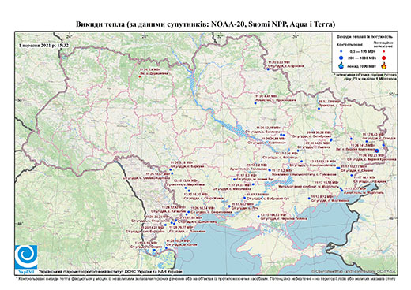The image size is (411, 290).
Task: Click the blue marker with the 184,93 МВт label
Action: [x=258, y=217]
